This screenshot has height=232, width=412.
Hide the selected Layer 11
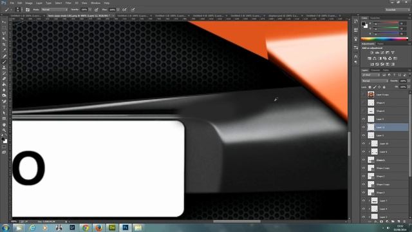tap(364, 128)
